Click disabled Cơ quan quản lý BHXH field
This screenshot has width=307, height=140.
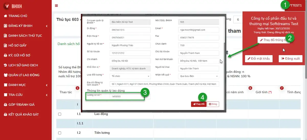pyautogui.click(x=130, y=22)
